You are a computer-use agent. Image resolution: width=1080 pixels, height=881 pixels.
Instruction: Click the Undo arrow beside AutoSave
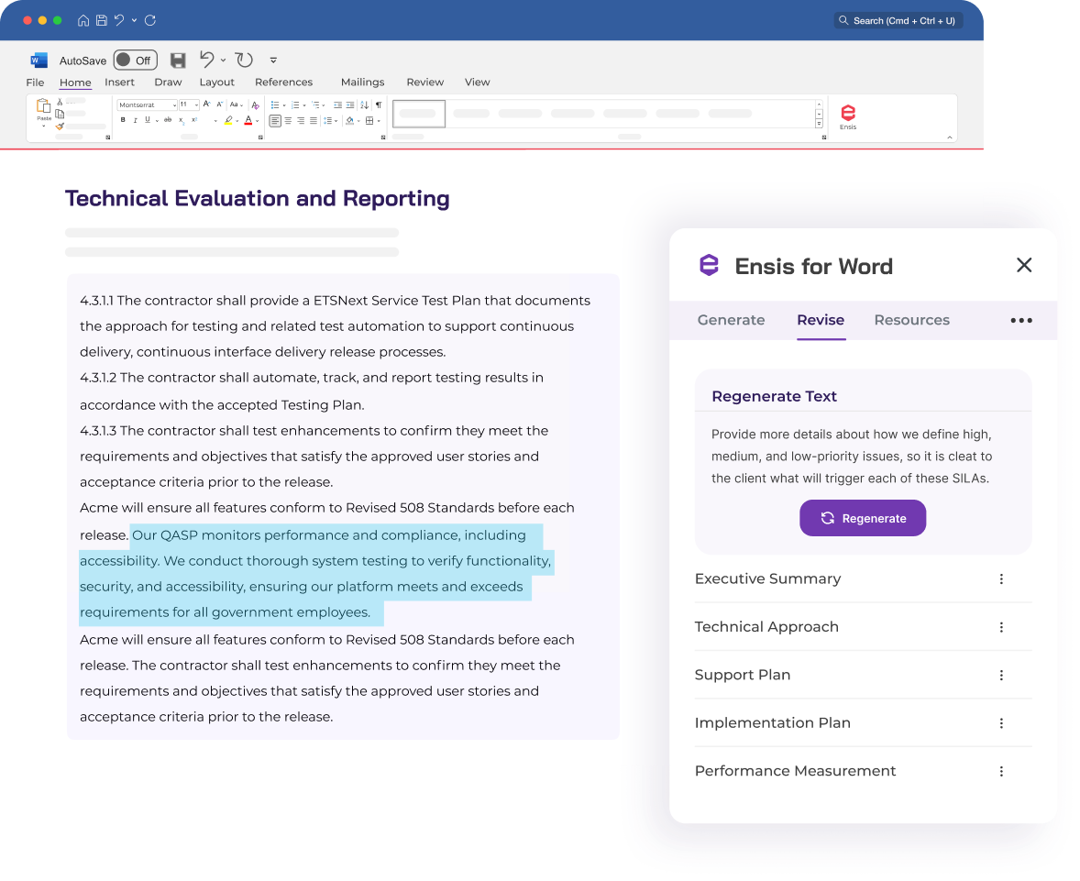(x=206, y=60)
